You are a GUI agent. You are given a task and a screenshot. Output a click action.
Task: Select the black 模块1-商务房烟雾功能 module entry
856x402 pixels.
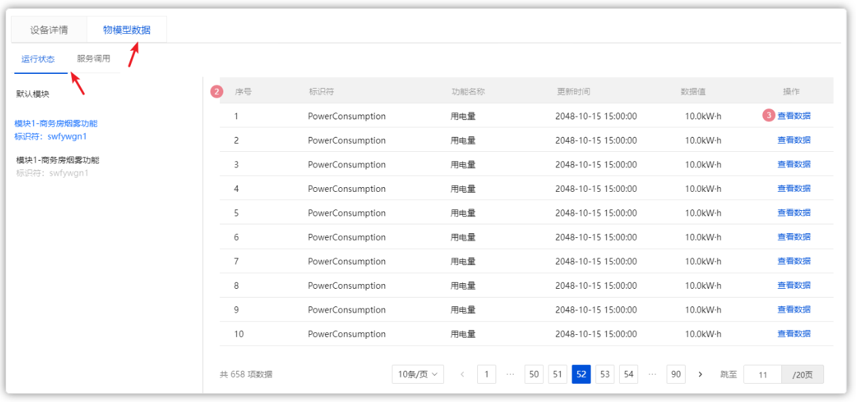[58, 160]
